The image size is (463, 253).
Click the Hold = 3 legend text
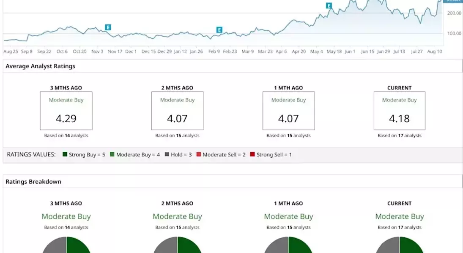pyautogui.click(x=181, y=155)
